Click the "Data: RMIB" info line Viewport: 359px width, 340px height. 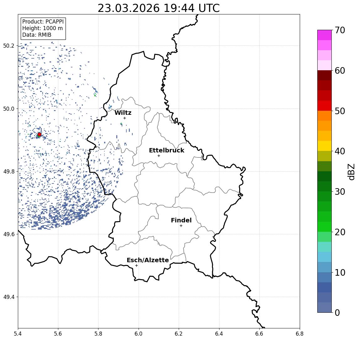pos(37,35)
